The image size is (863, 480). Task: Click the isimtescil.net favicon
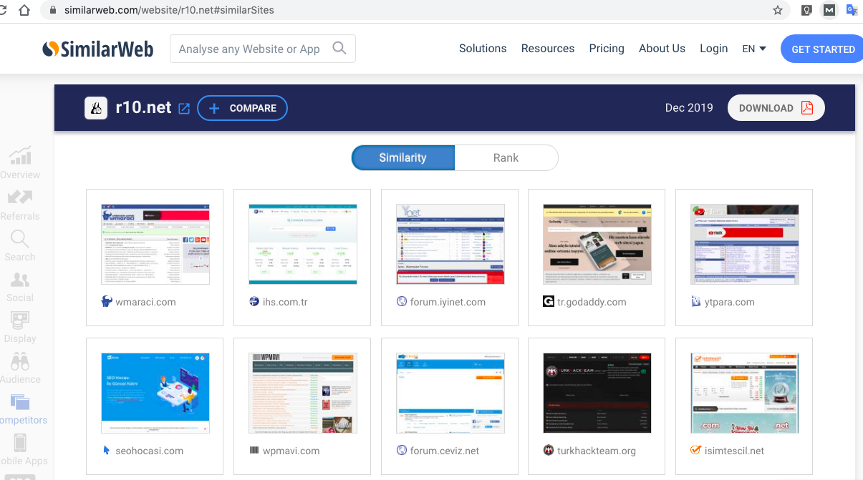695,451
